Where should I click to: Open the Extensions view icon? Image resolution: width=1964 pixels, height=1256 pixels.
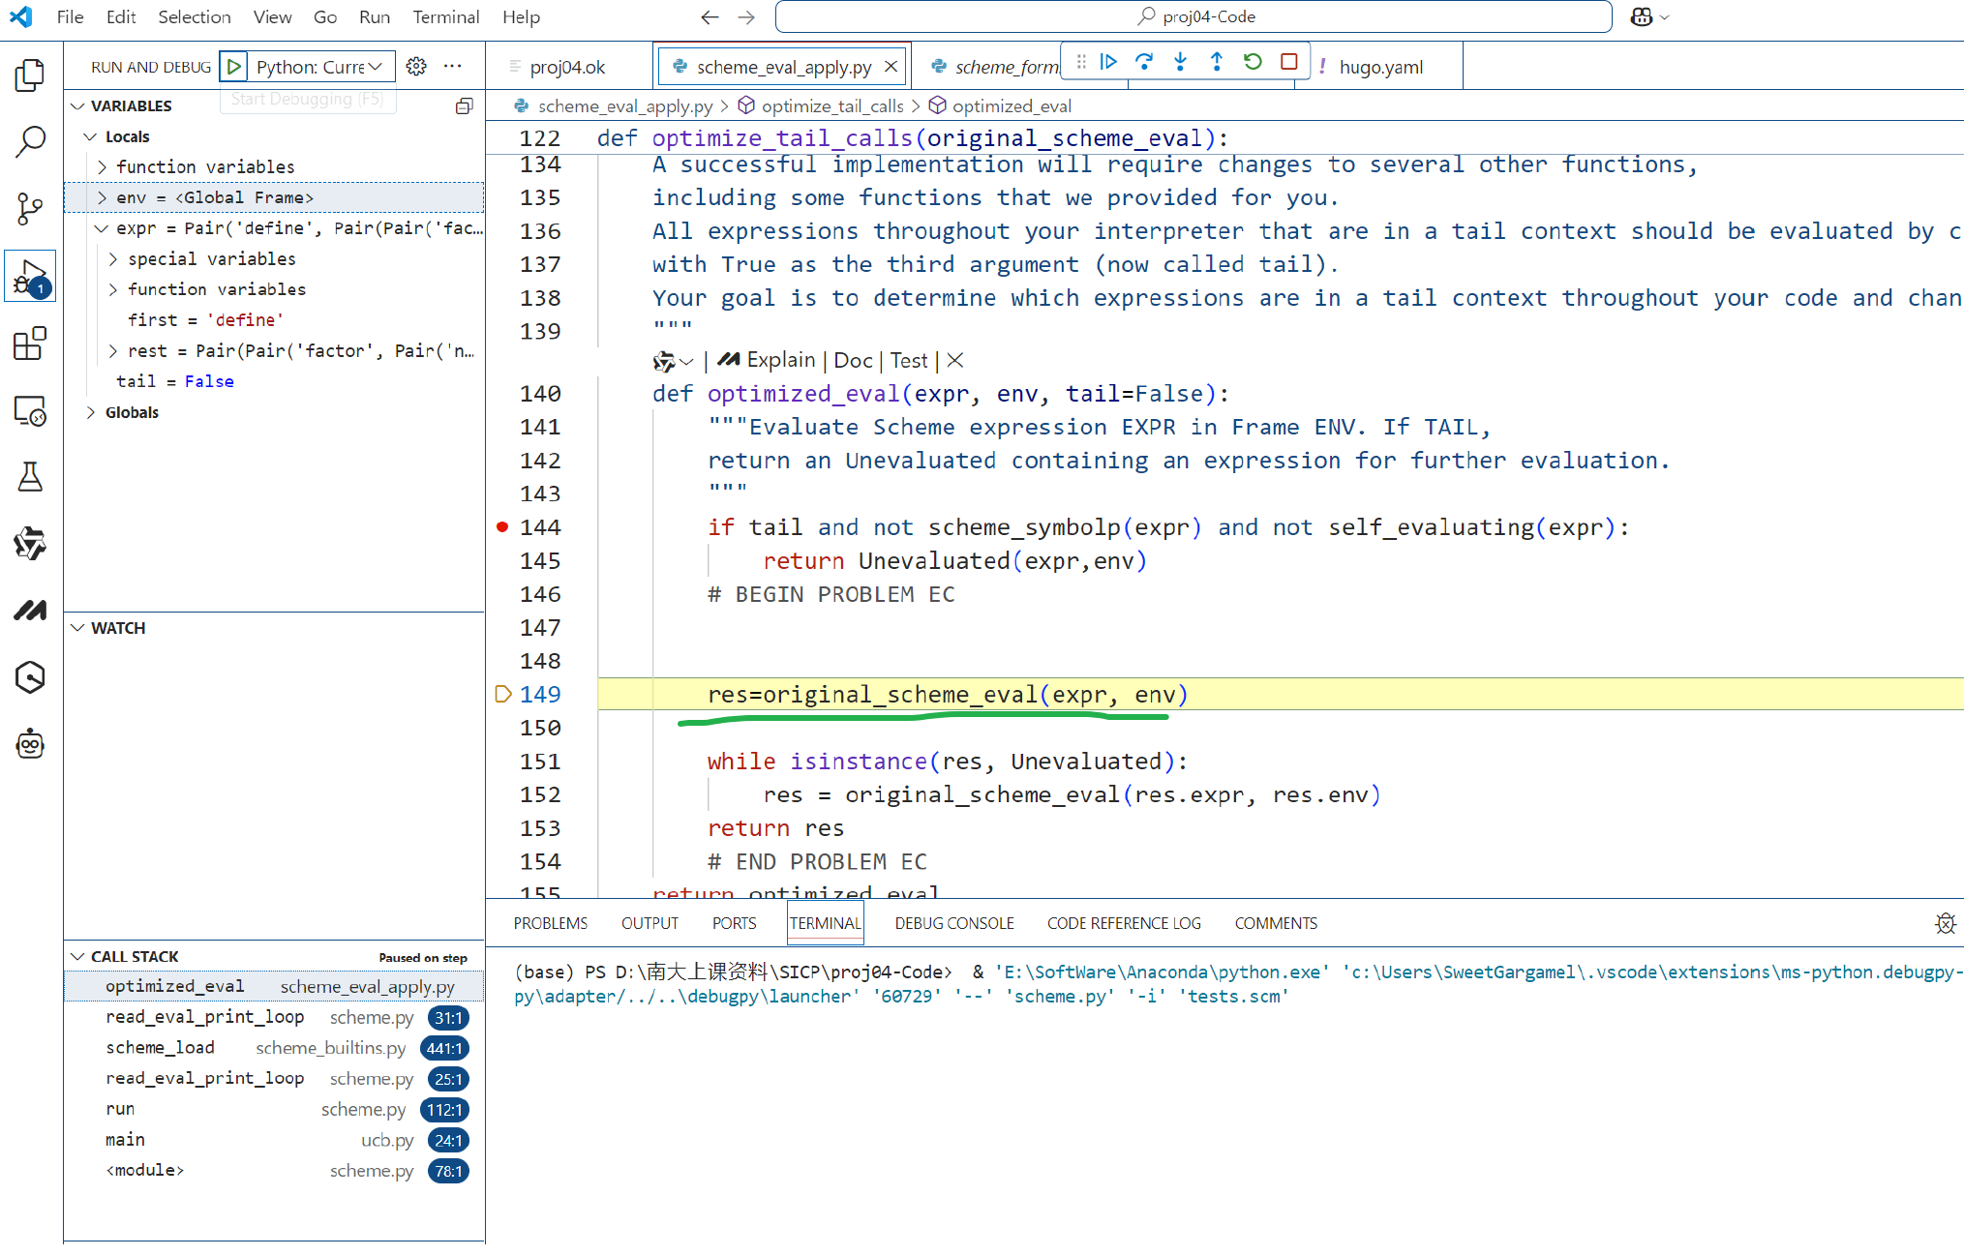[30, 344]
